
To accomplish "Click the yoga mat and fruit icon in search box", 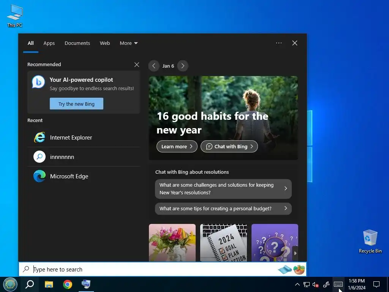I will pyautogui.click(x=291, y=270).
